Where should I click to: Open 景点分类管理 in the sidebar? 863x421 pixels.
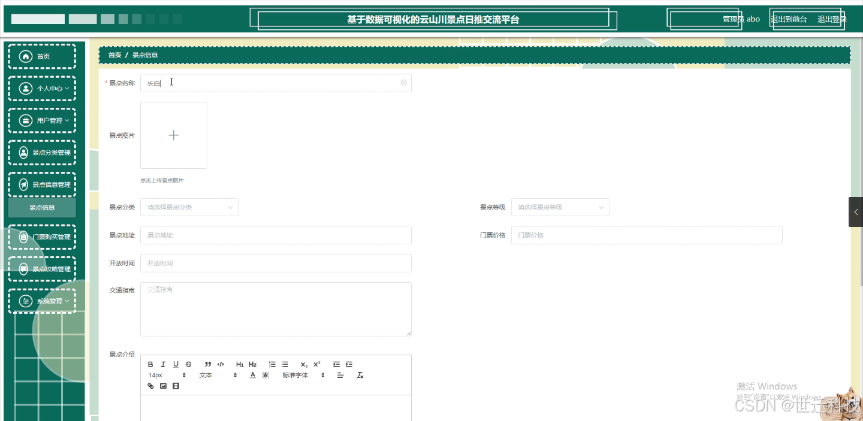tap(42, 152)
